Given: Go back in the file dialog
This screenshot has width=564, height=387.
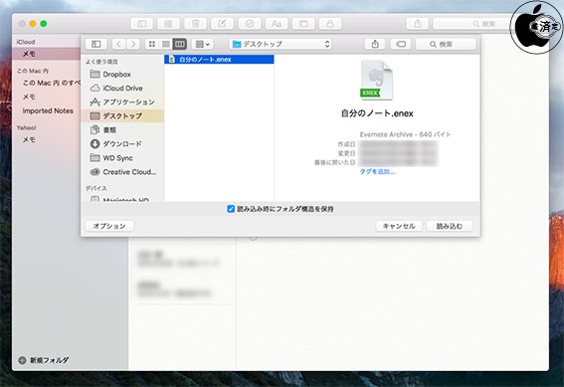Looking at the screenshot, I should (x=118, y=44).
